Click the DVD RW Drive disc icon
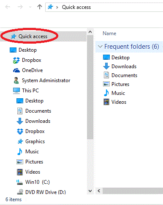Image resolution: width=163 pixels, height=205 pixels. point(20,192)
